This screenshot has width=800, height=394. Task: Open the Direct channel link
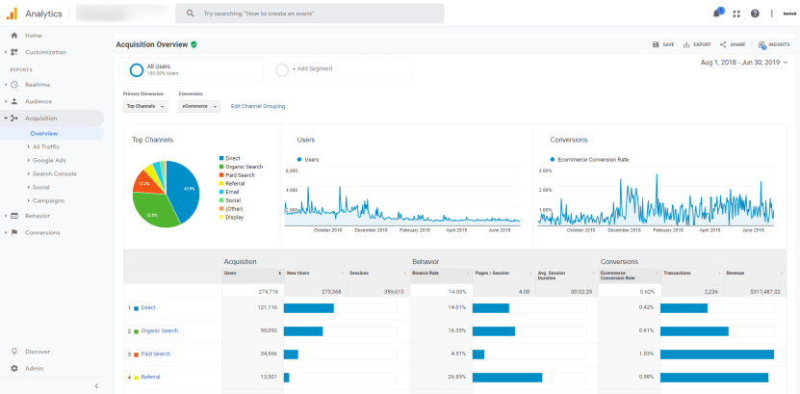coord(148,307)
